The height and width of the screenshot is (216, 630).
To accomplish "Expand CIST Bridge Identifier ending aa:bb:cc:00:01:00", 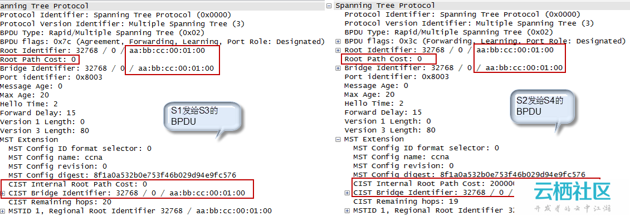I will point(3,193).
